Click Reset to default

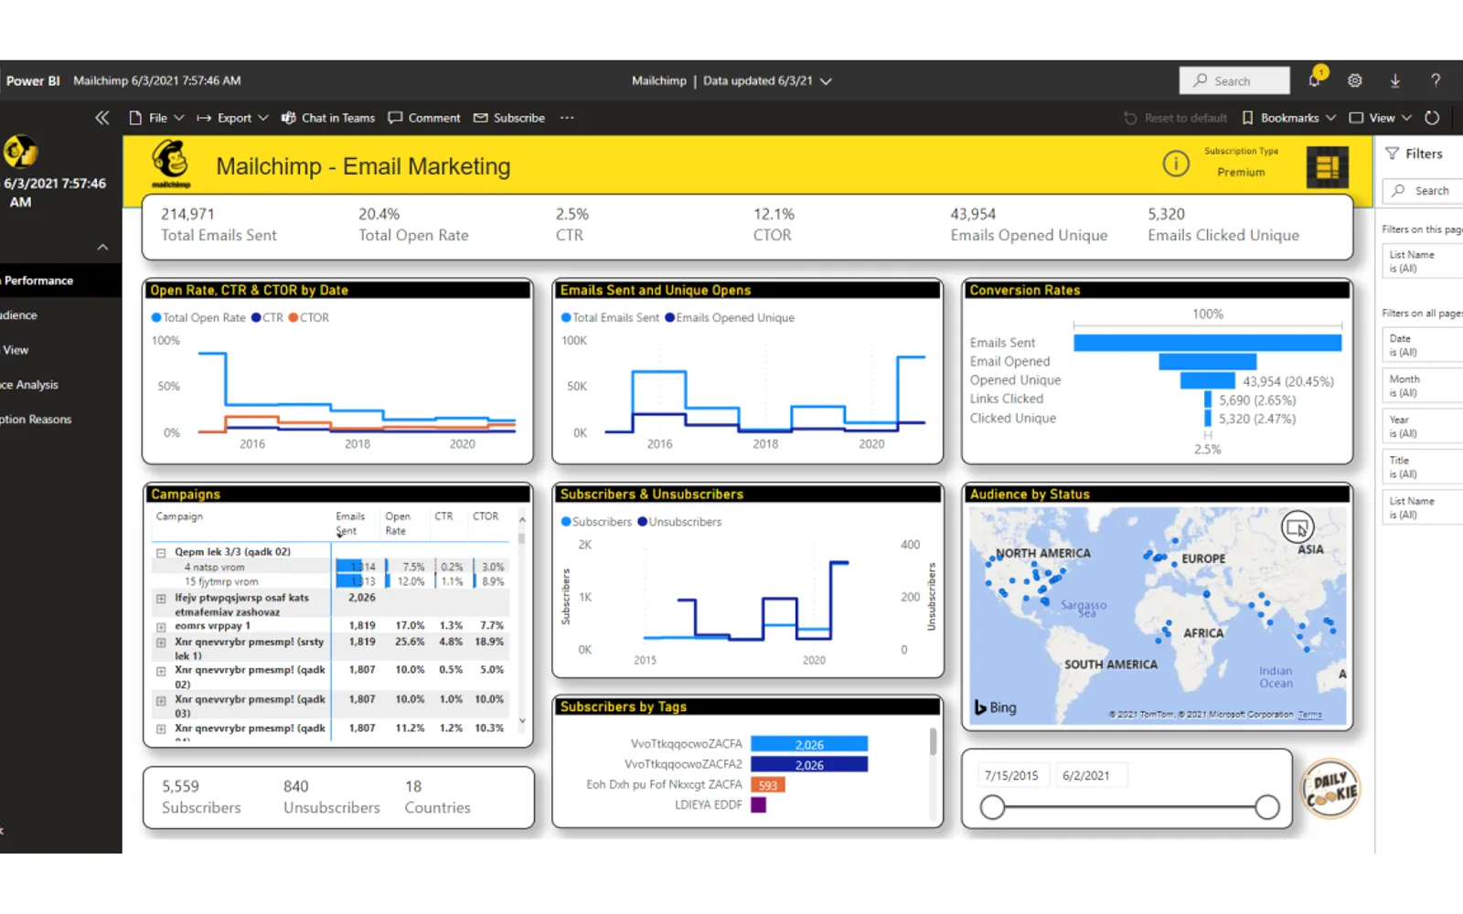[1175, 118]
